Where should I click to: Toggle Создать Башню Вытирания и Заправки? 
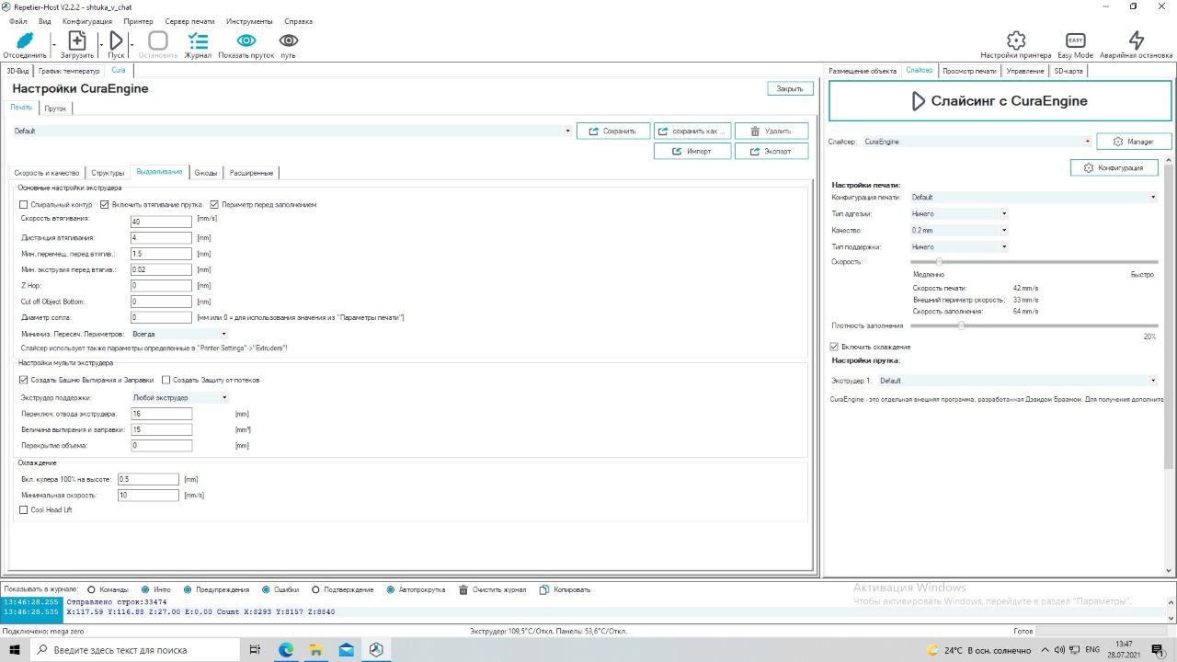click(x=25, y=380)
